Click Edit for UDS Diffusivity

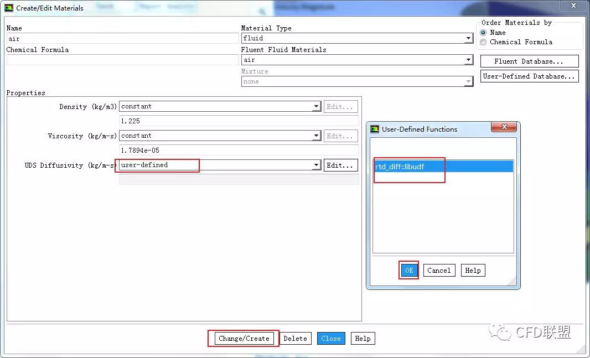click(340, 165)
